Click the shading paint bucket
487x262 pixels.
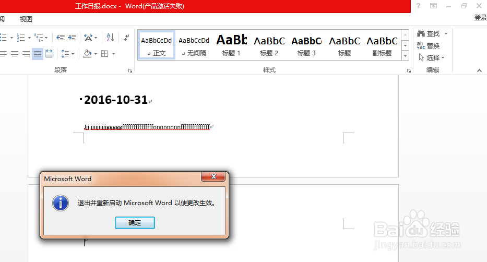[x=88, y=54]
